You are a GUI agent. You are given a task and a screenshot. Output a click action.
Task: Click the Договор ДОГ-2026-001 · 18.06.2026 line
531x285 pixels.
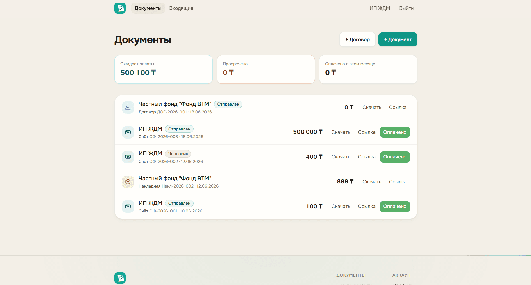[x=175, y=112]
